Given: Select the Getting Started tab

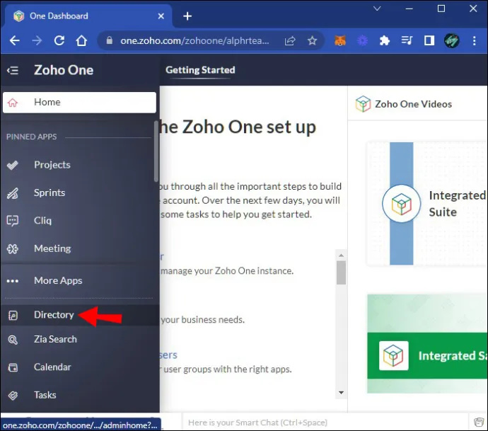Looking at the screenshot, I should (200, 70).
